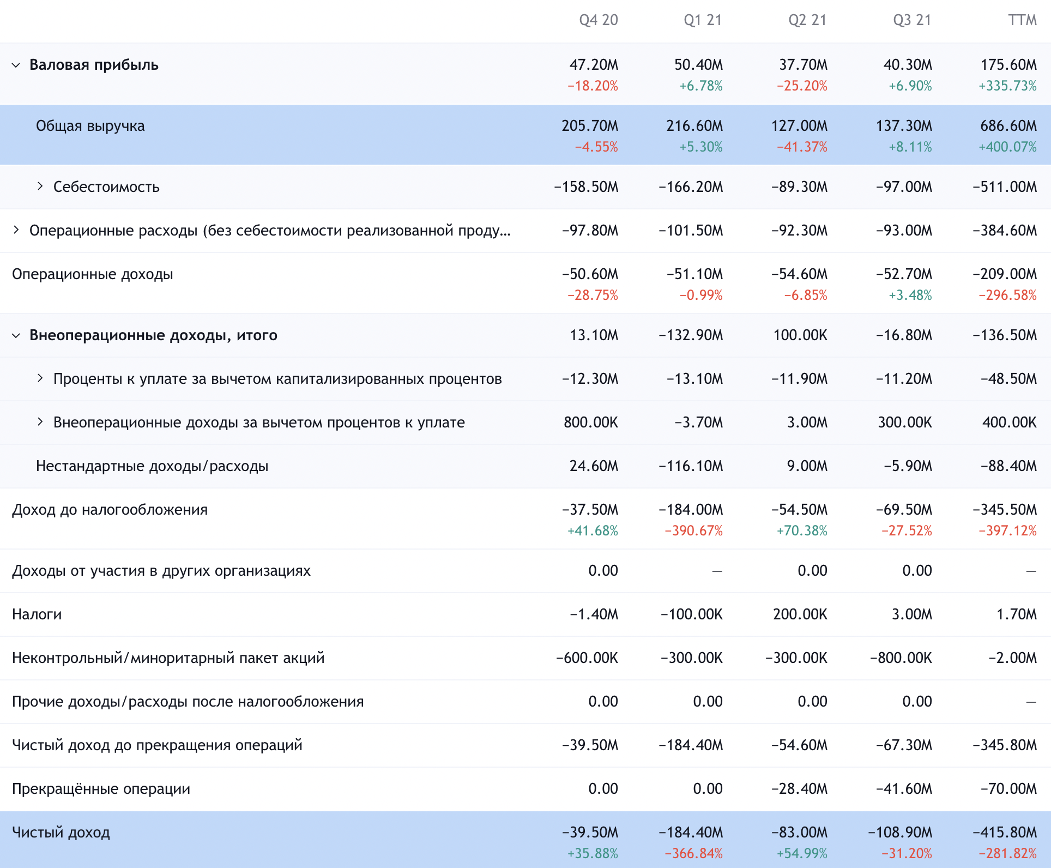Click minority interest value −800.00K
1051x868 pixels.
point(901,658)
